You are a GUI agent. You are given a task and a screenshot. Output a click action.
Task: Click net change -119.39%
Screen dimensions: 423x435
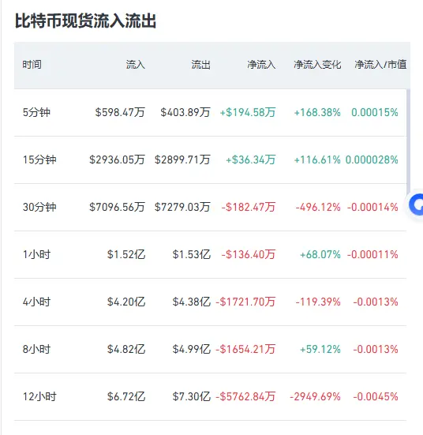[x=318, y=302]
